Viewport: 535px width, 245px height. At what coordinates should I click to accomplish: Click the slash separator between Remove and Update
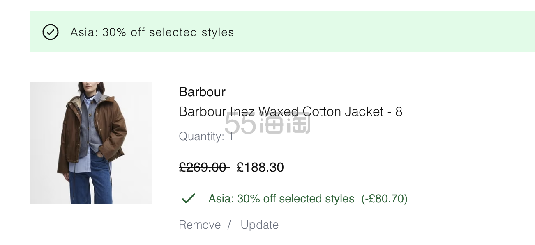pyautogui.click(x=229, y=225)
